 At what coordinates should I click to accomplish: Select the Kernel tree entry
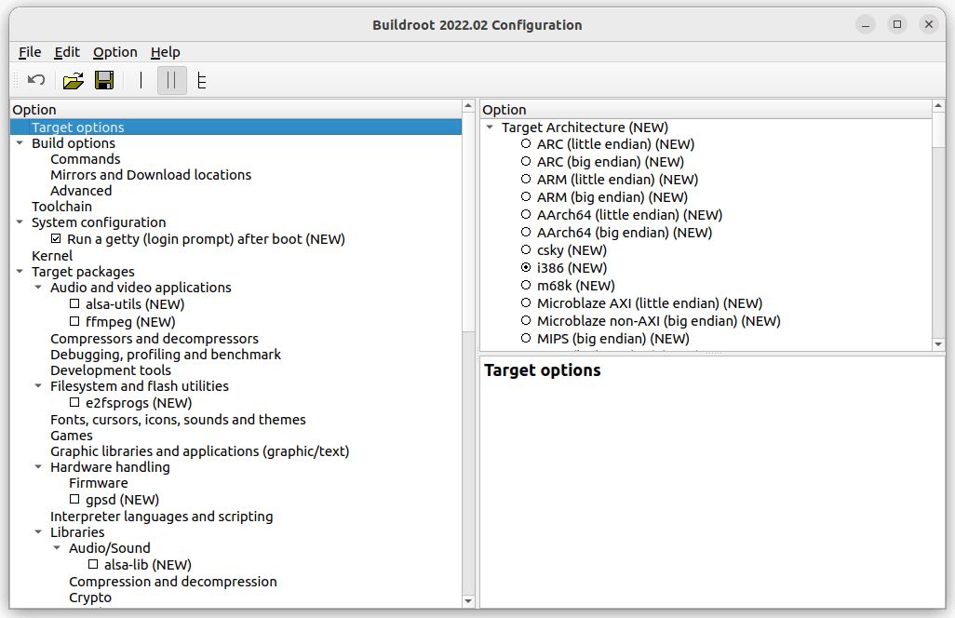pos(52,256)
